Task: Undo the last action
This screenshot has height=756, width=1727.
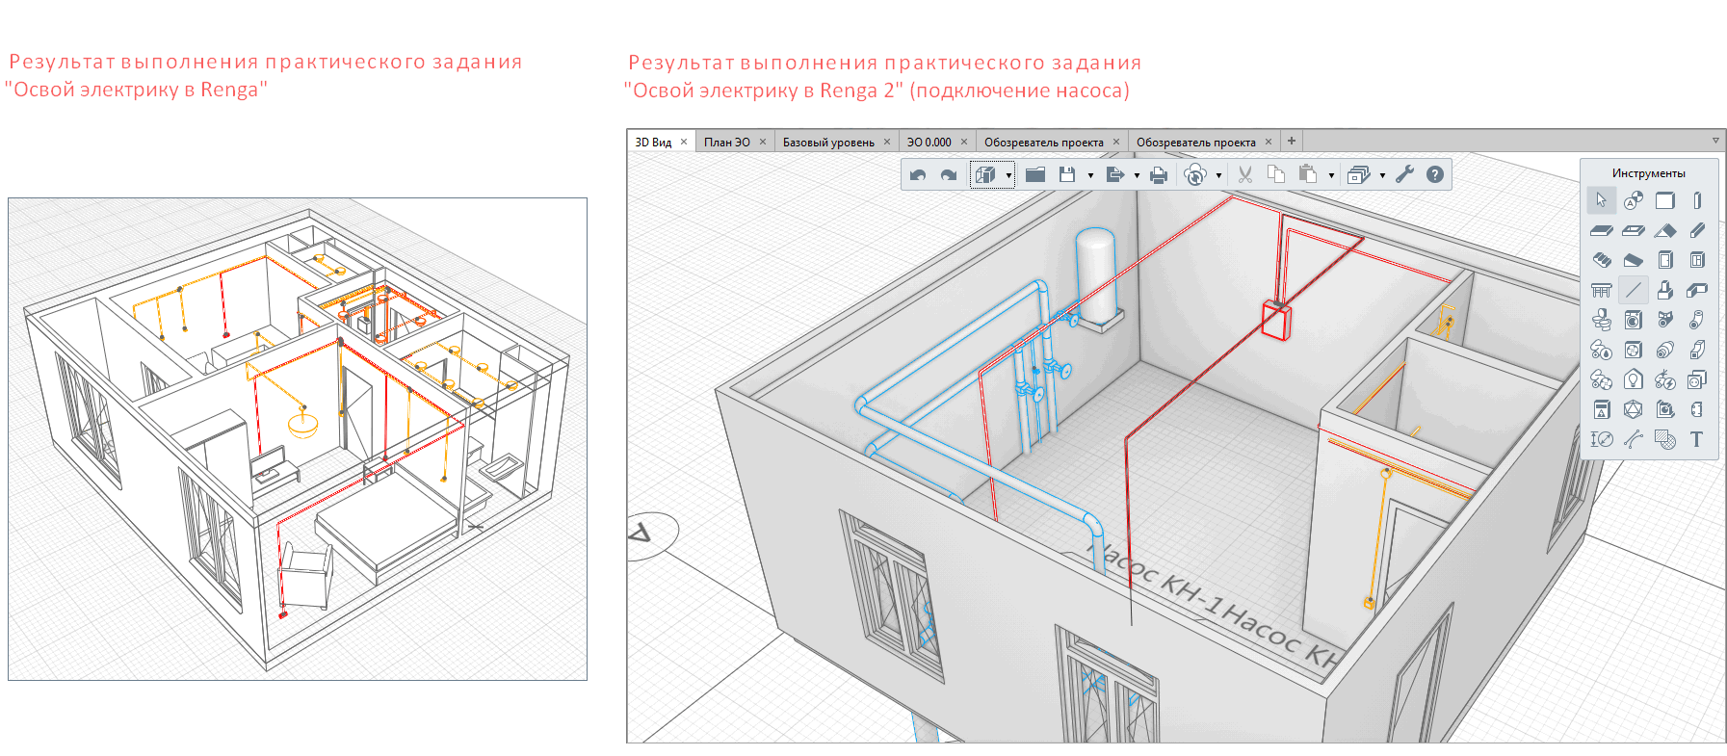Action: click(x=918, y=174)
